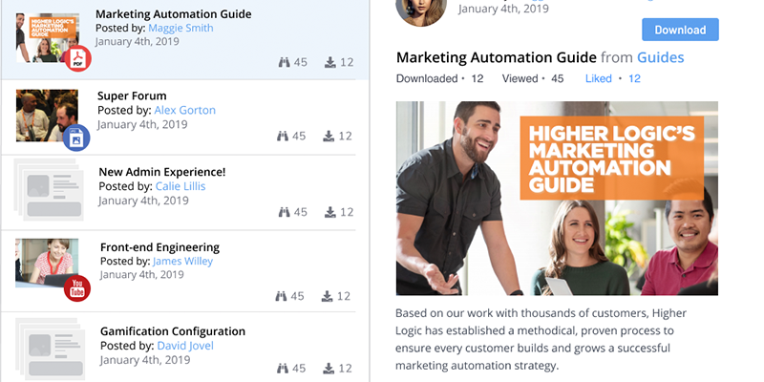
Task: Click download icon in Front-end Engineering row
Action: click(x=327, y=296)
